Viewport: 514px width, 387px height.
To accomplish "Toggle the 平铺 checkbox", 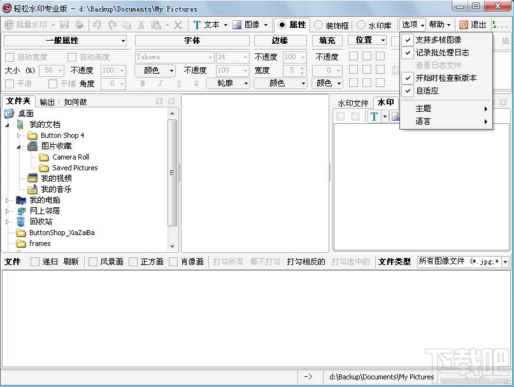I will coord(53,84).
